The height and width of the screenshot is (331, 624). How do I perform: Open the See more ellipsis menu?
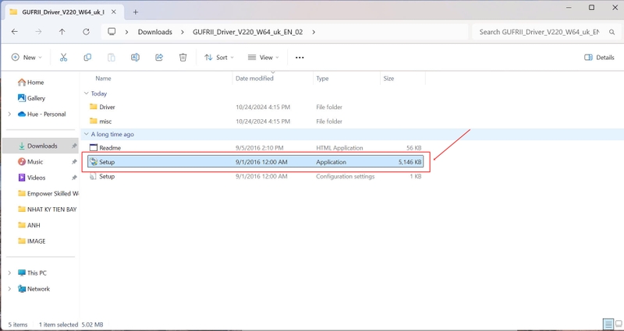tap(300, 58)
